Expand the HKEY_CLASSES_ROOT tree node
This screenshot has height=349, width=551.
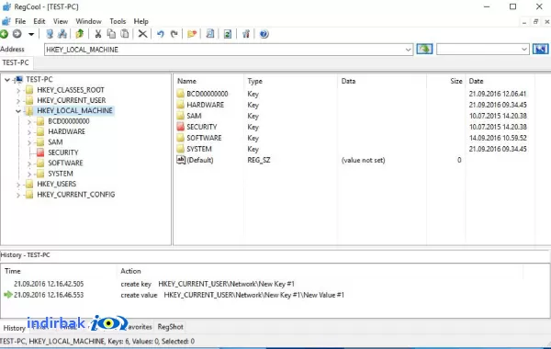pyautogui.click(x=18, y=90)
